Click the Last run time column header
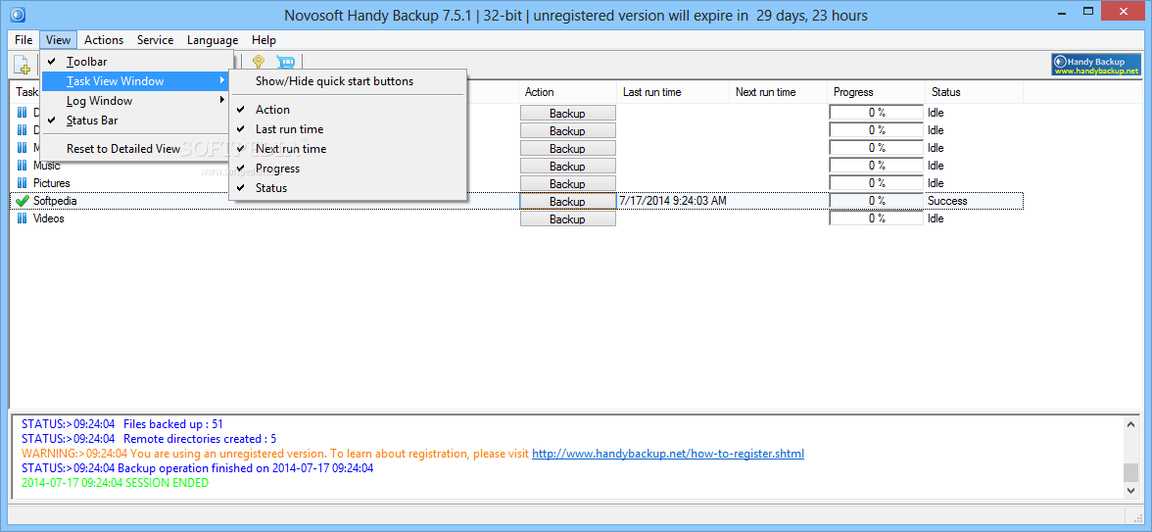This screenshot has width=1152, height=532. (673, 92)
